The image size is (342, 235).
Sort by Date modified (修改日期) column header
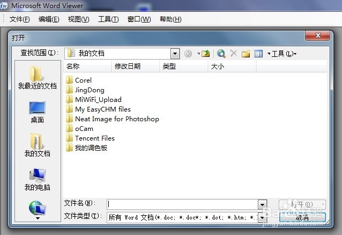[x=136, y=66]
